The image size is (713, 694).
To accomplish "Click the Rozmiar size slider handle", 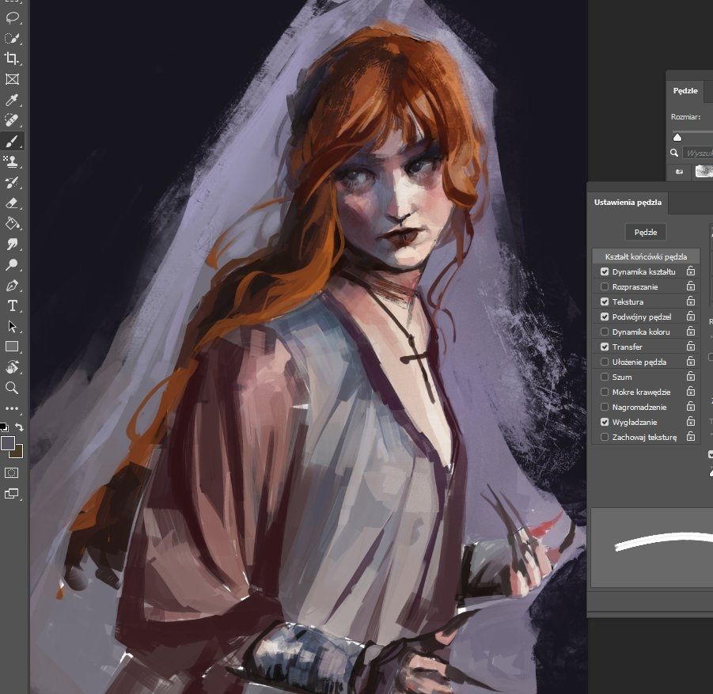I will tap(677, 138).
